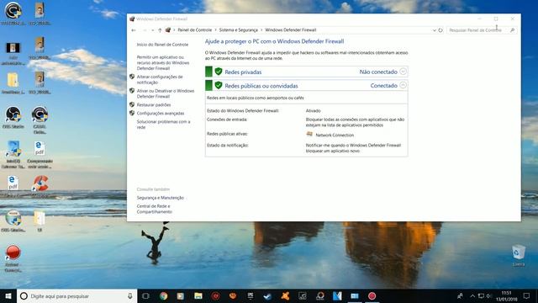Click the Windows Defender Firewall title bar icon
The image size is (538, 303).
[x=132, y=19]
